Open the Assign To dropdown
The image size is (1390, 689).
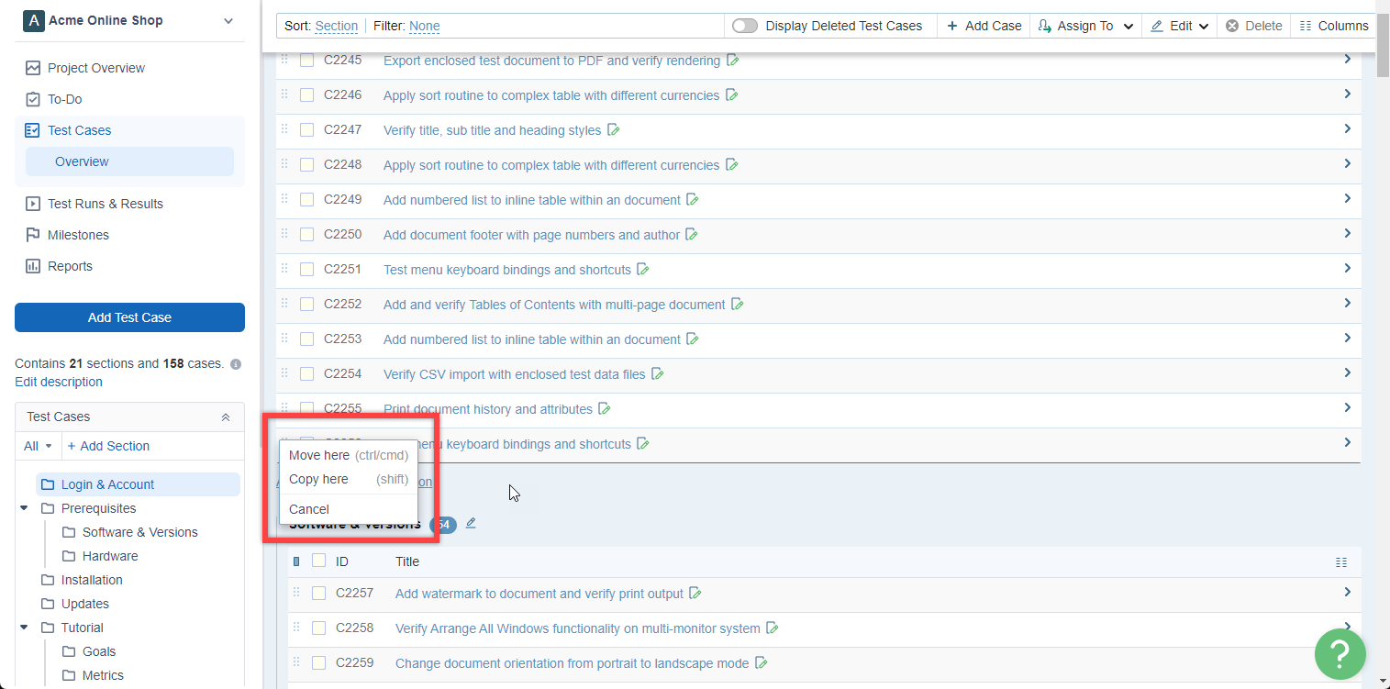pyautogui.click(x=1085, y=26)
